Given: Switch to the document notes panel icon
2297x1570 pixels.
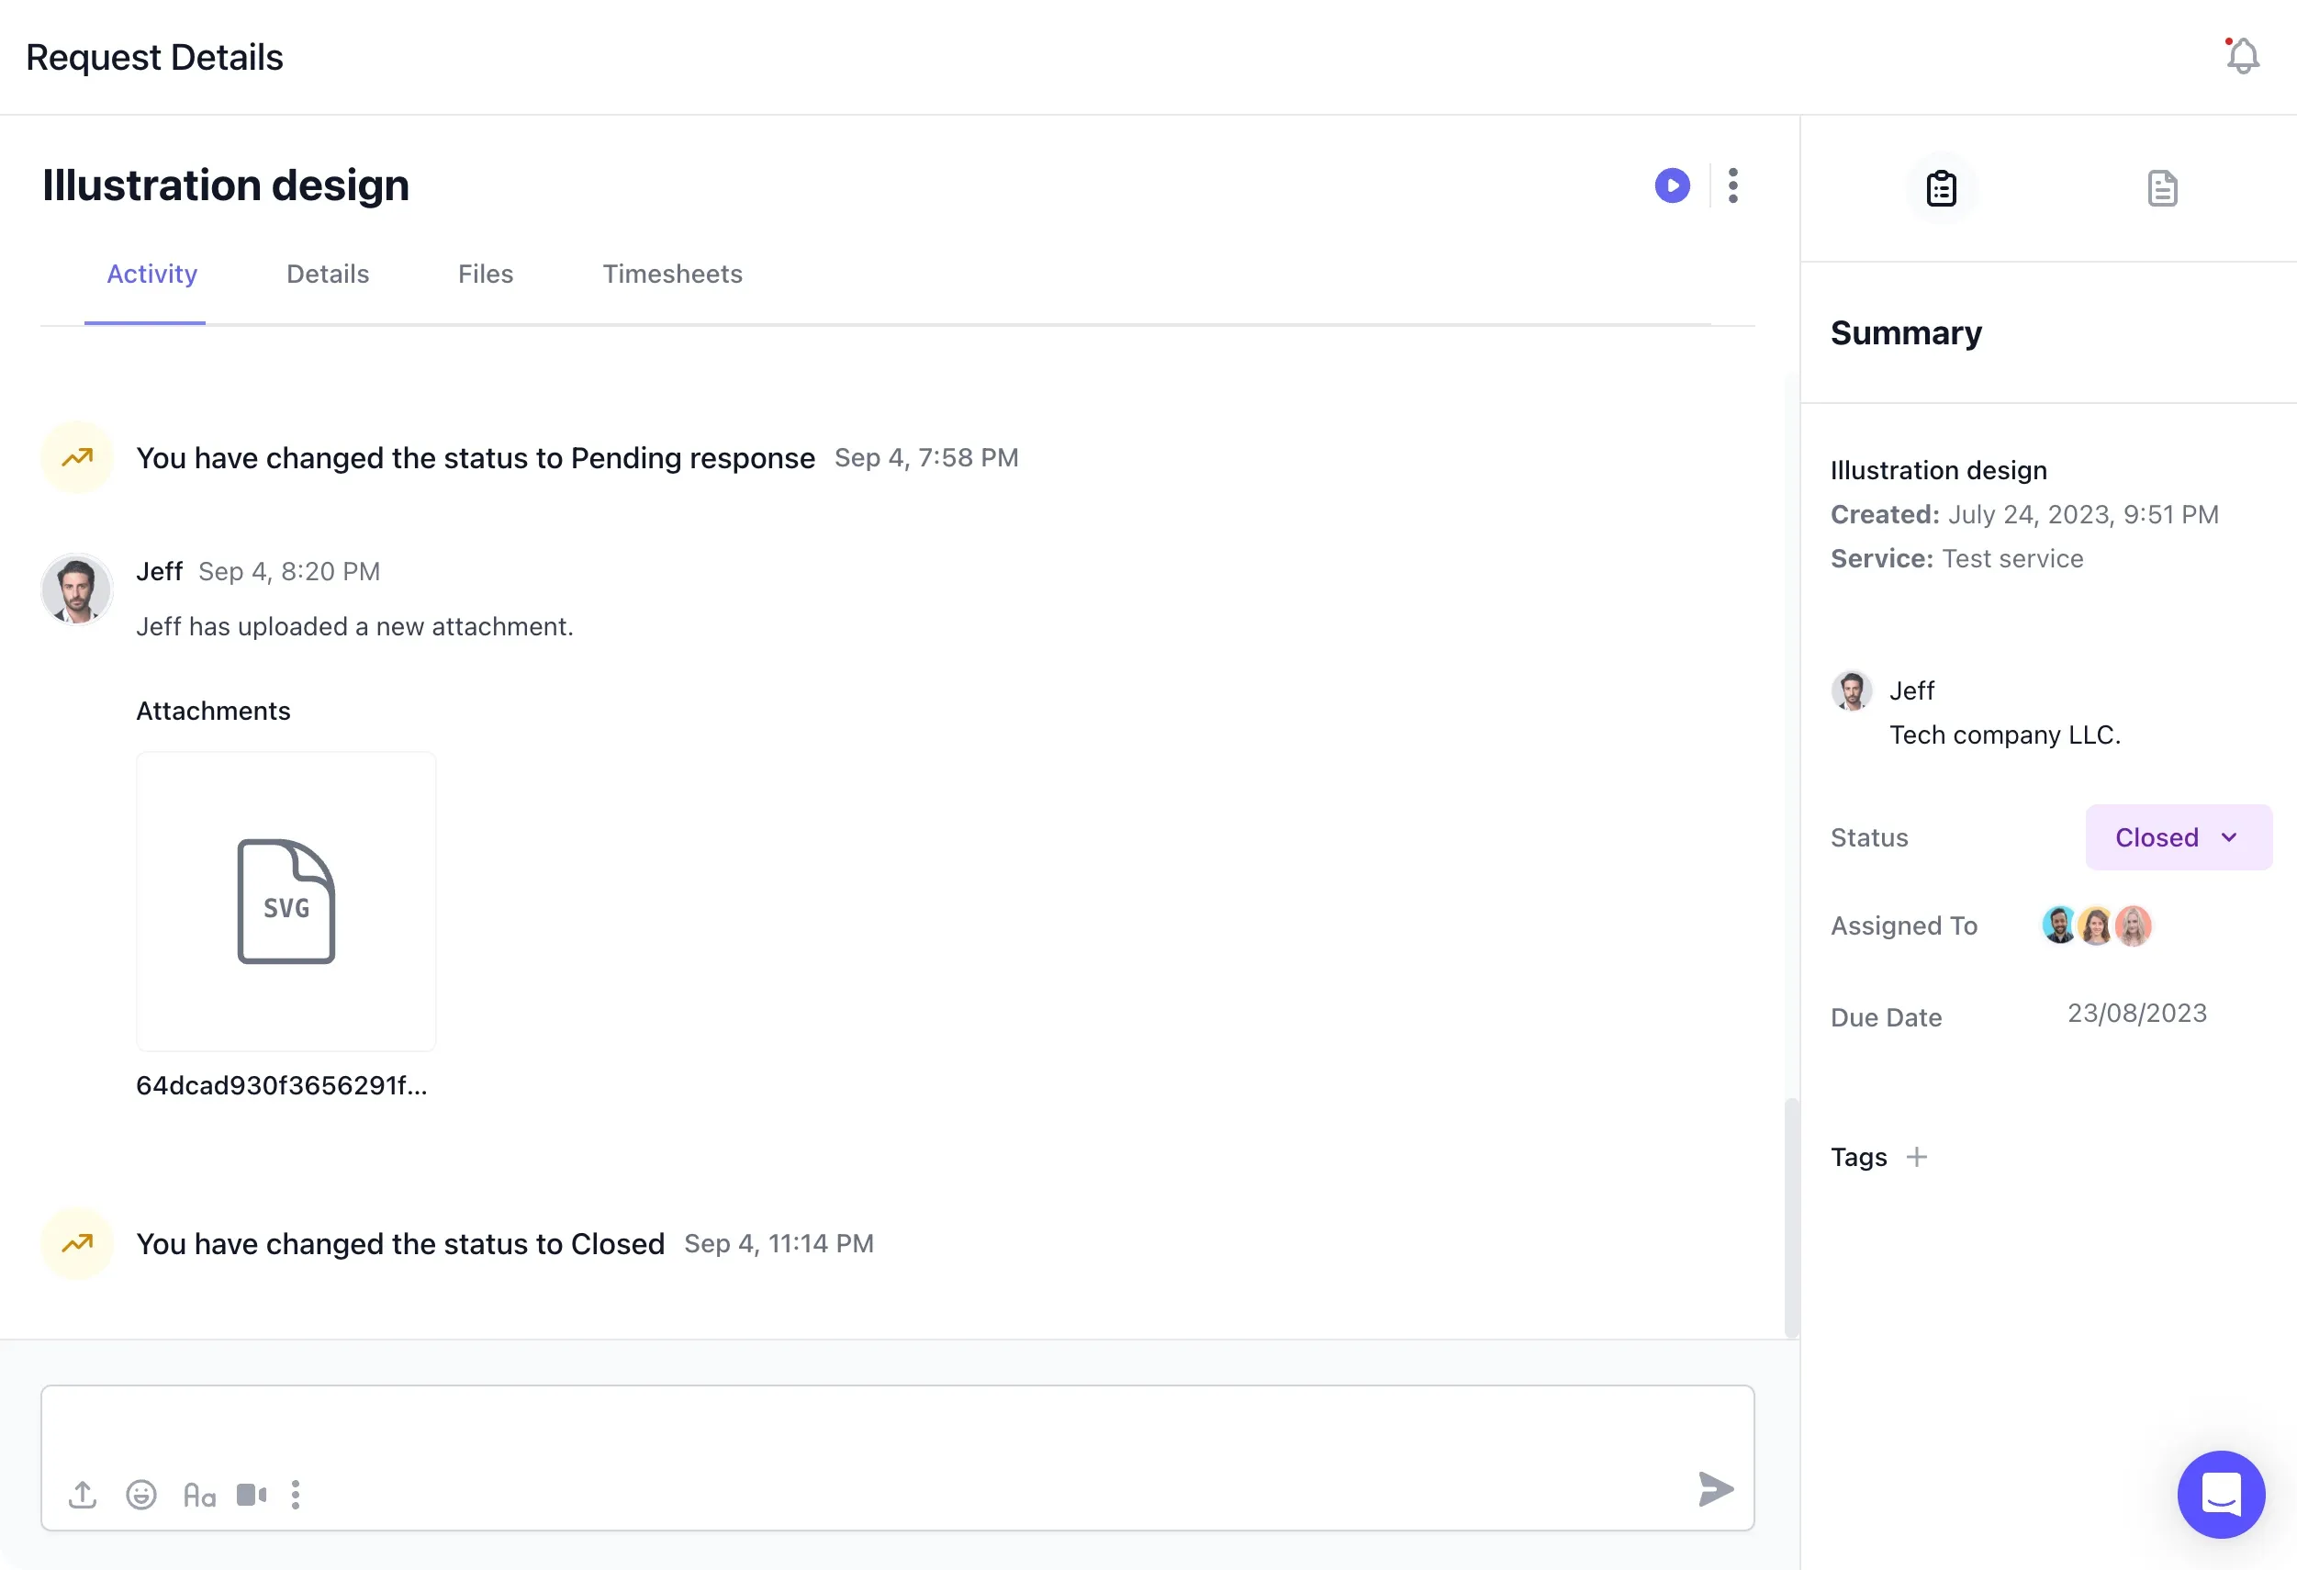Looking at the screenshot, I should tap(2162, 188).
